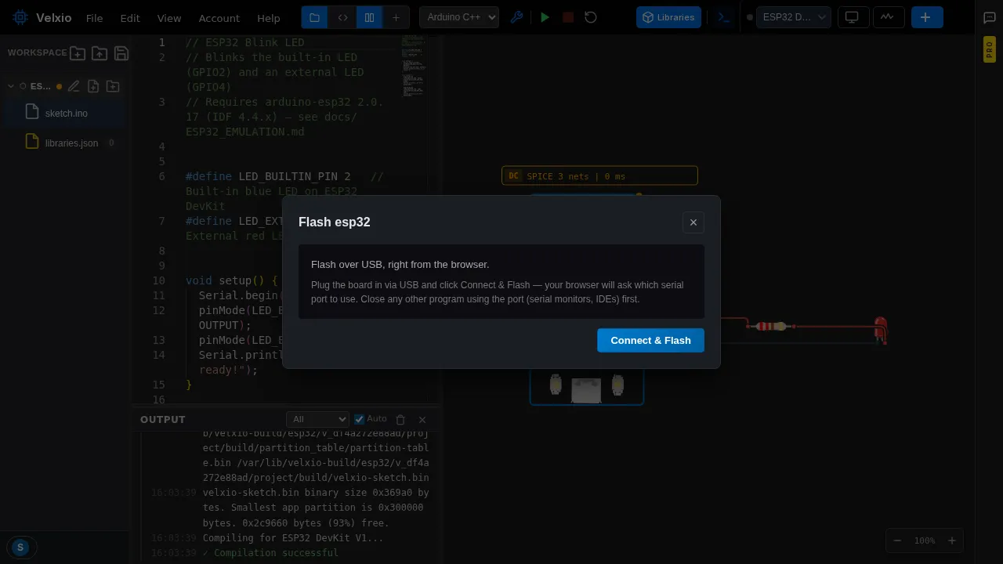Image resolution: width=1003 pixels, height=564 pixels.
Task: Zoom out canvas with minus button
Action: tap(898, 540)
